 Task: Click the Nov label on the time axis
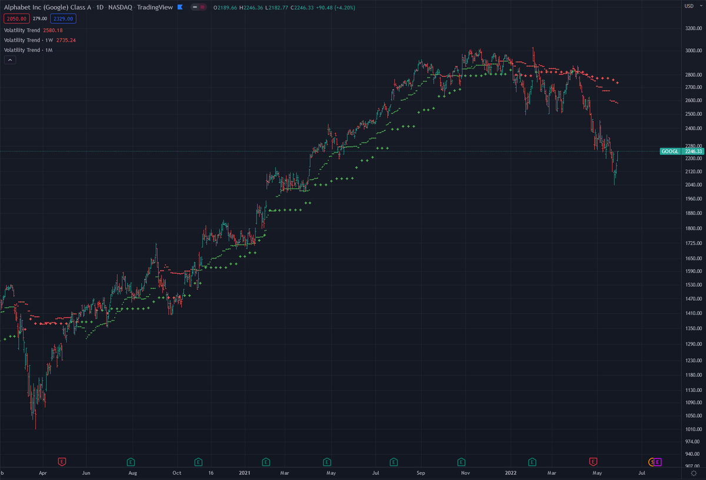[x=465, y=472]
